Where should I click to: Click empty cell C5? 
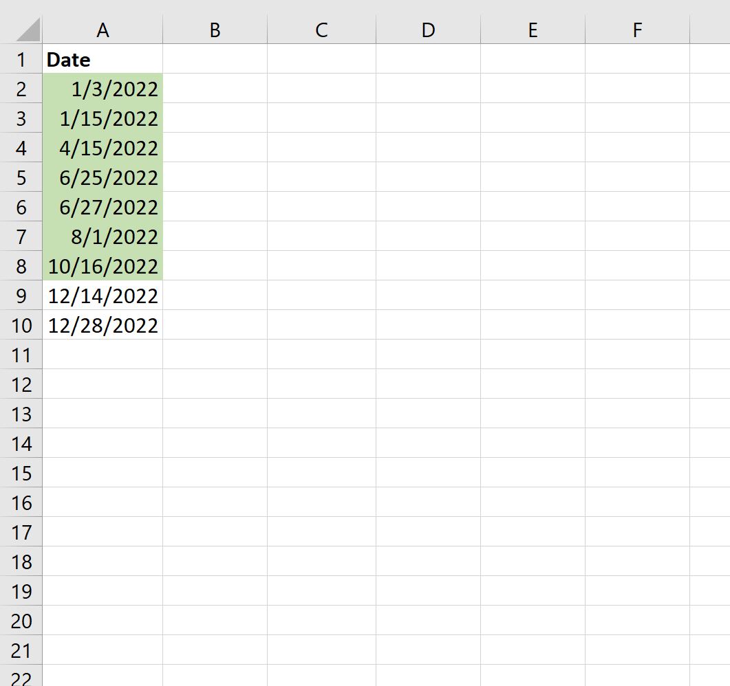point(322,177)
